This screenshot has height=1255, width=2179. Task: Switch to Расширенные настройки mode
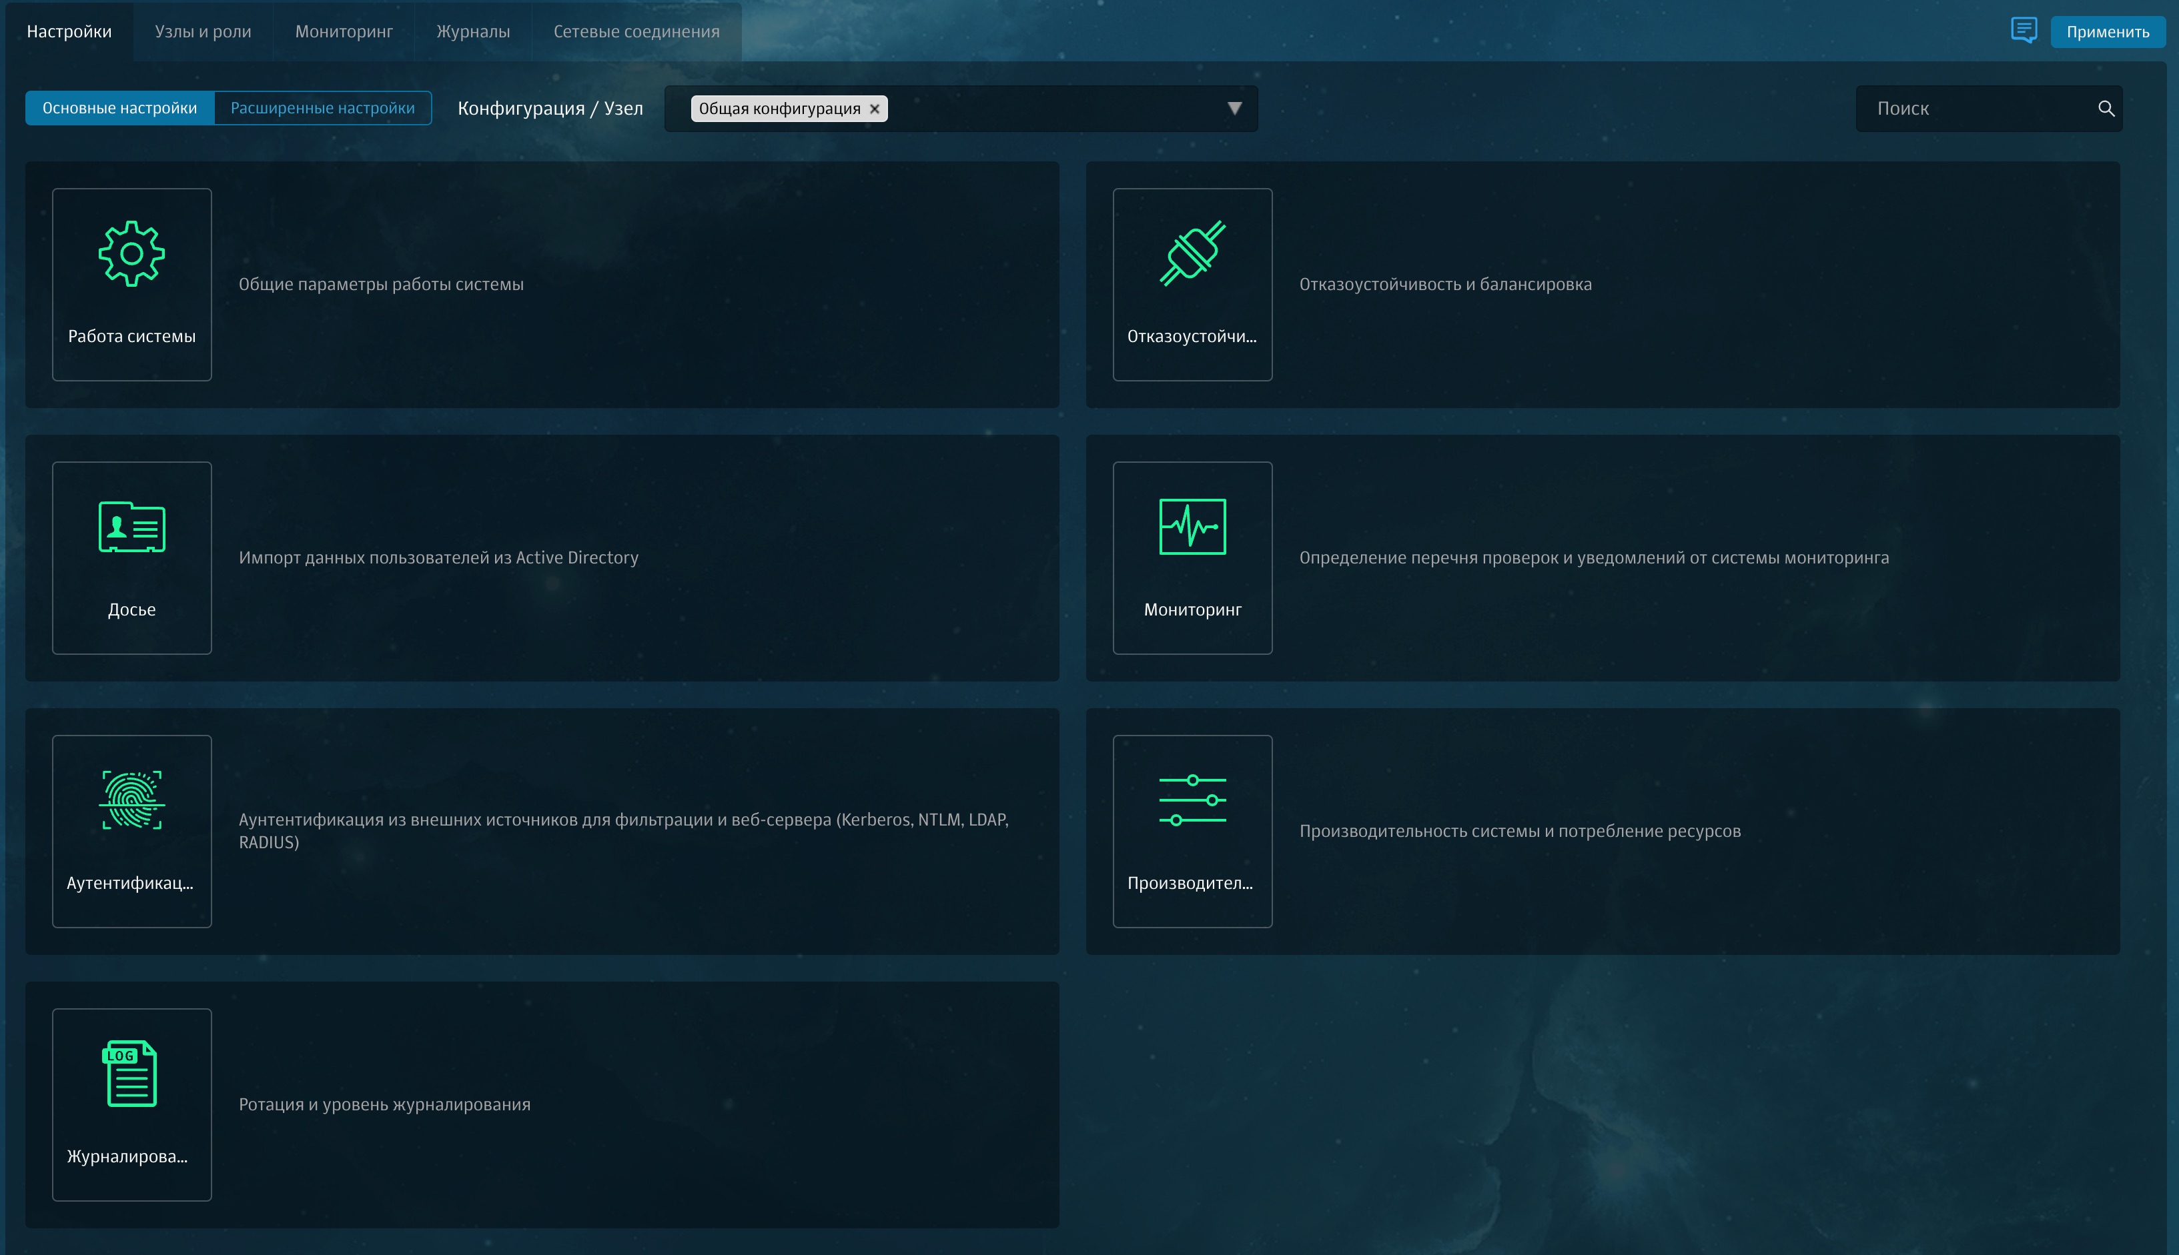[x=322, y=109]
